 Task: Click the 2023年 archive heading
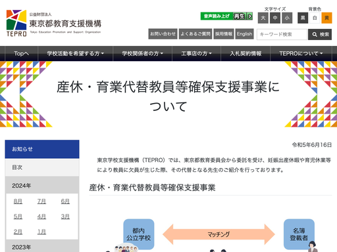[x=42, y=246]
